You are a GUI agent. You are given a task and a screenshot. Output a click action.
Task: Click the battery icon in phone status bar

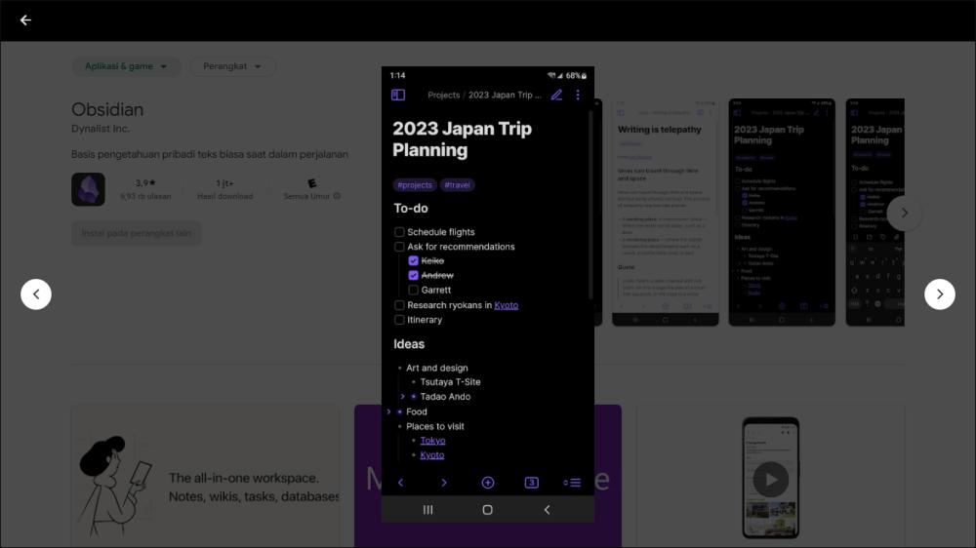584,76
